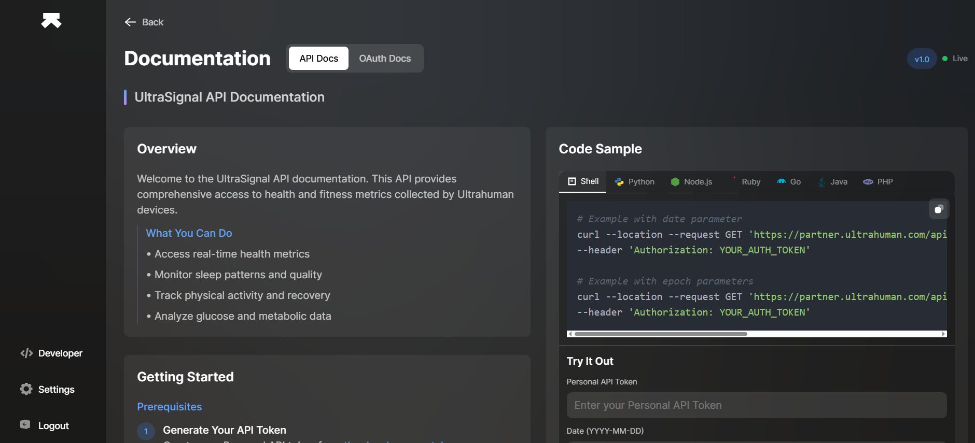Click the 'Date (YYYY-MM-DD)' label
Image resolution: width=975 pixels, height=443 pixels.
pyautogui.click(x=605, y=431)
